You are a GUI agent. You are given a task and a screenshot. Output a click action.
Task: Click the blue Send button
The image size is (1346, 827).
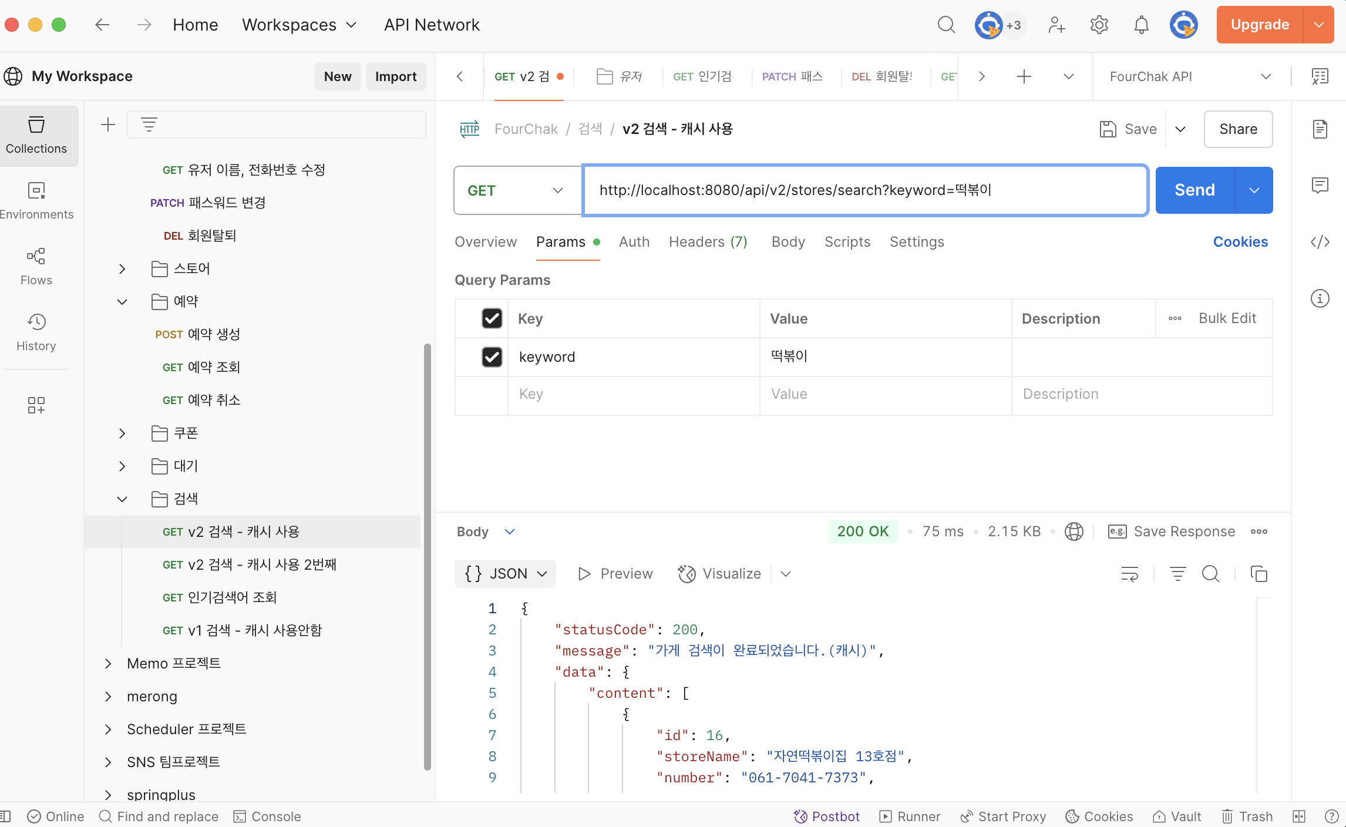(1194, 190)
